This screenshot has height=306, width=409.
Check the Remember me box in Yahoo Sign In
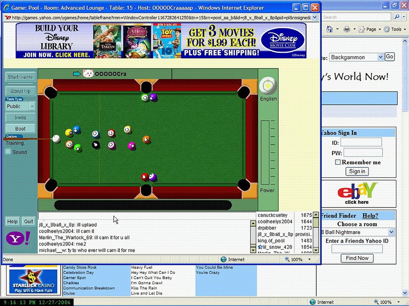pyautogui.click(x=338, y=162)
